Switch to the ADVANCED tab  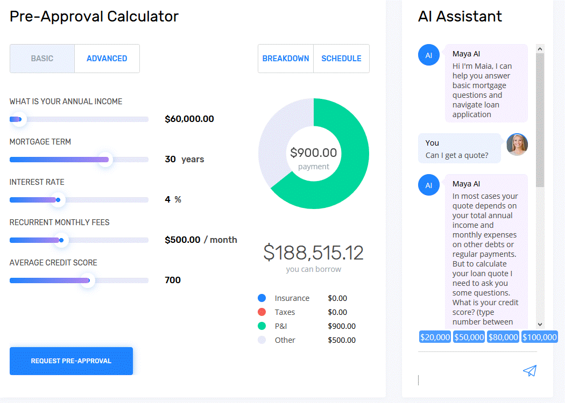[x=107, y=59]
